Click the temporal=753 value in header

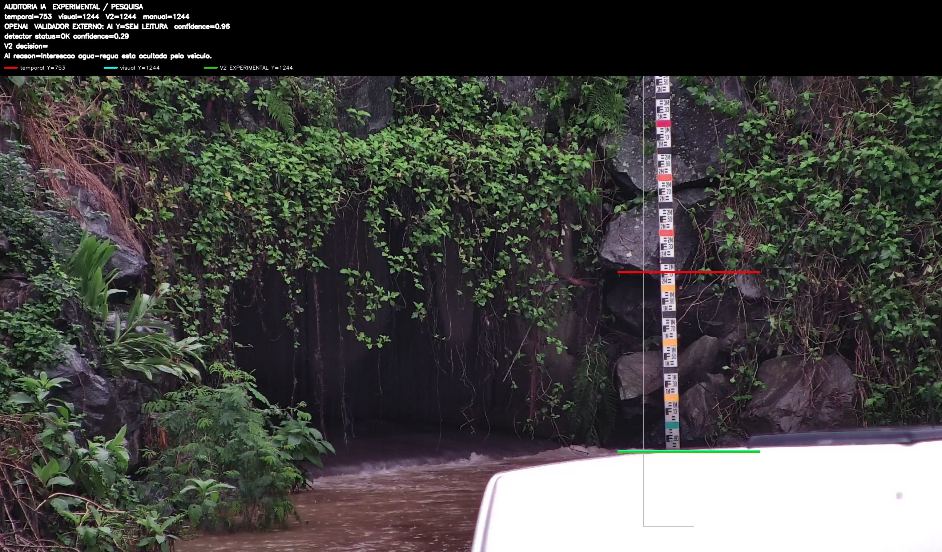(x=28, y=16)
